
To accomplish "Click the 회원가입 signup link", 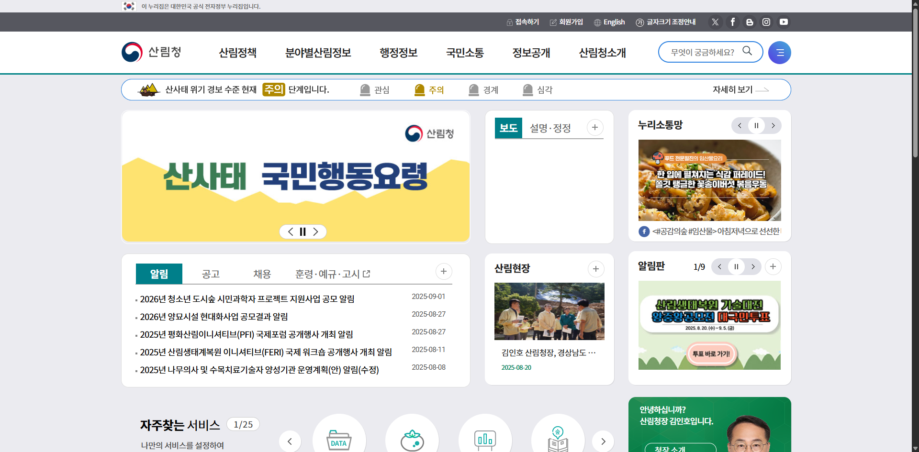I will click(566, 22).
